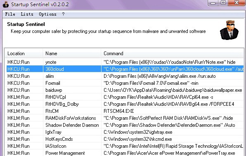This screenshot has height=156, width=246.
Task: Click the RTSCM64.EXE command cell
Action: click(119, 111)
